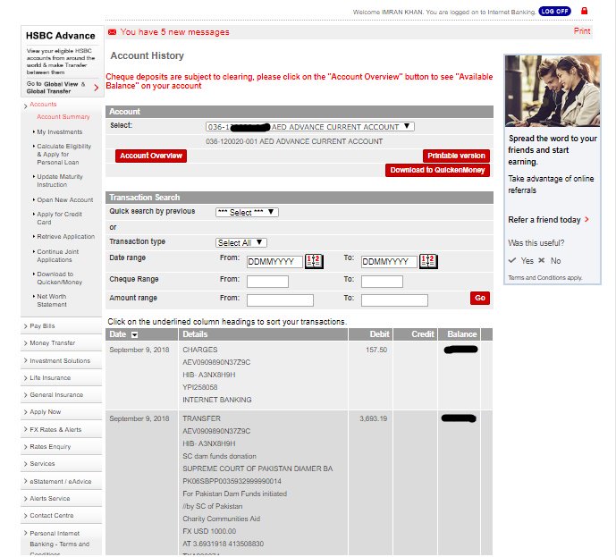Click the Printable version button
The image size is (616, 557).
456,156
